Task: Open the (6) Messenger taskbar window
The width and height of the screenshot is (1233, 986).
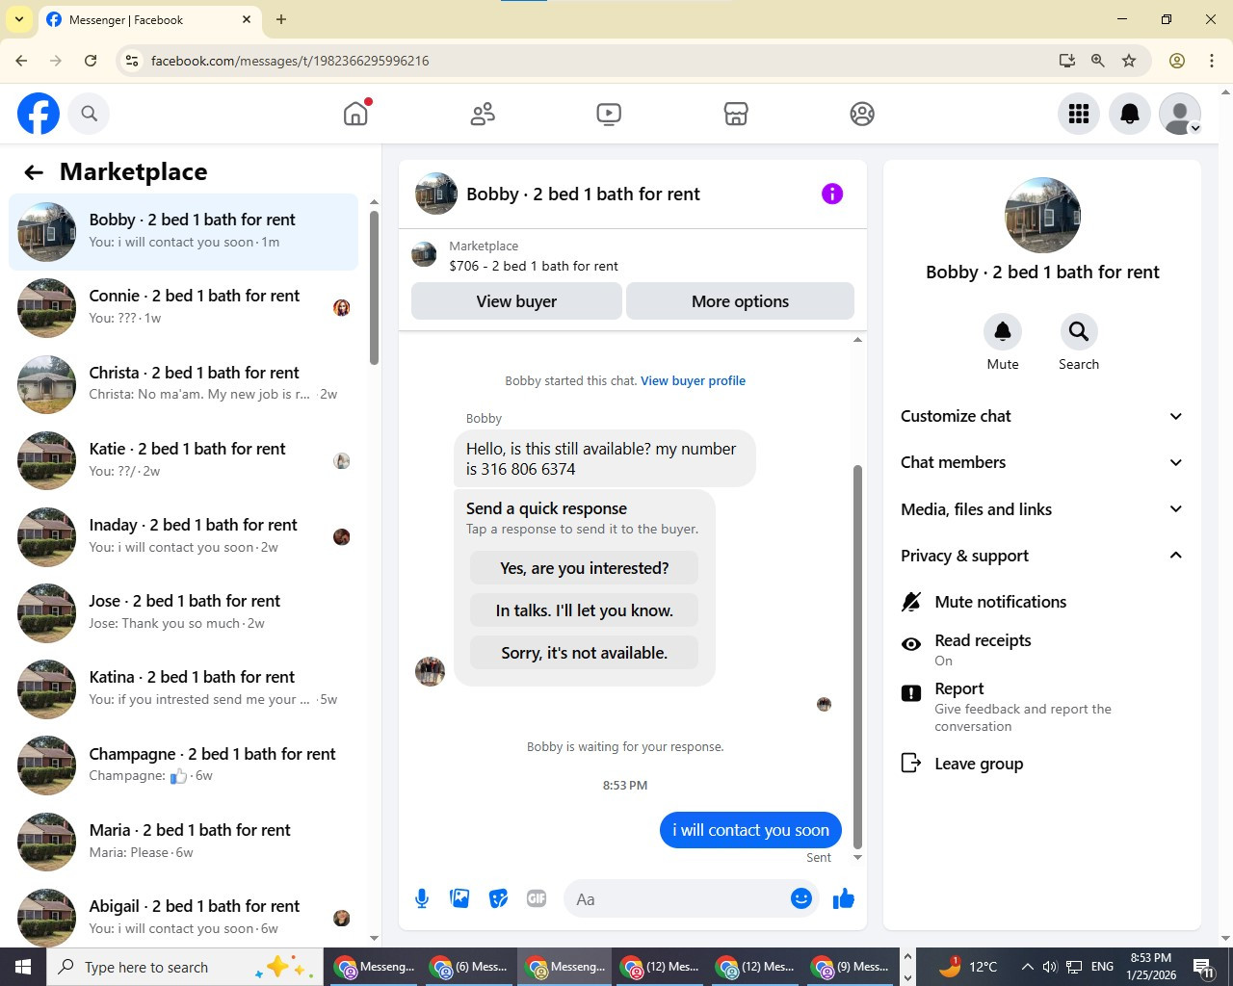Action: pyautogui.click(x=468, y=967)
